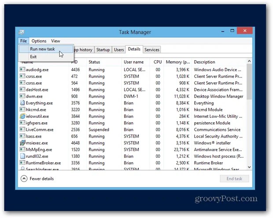
Task: Switch to the Services tab
Action: coord(152,50)
